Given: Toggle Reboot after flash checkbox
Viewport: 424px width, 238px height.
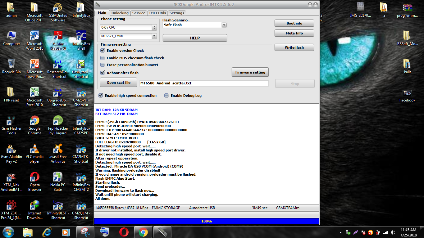Looking at the screenshot, I should click(103, 73).
